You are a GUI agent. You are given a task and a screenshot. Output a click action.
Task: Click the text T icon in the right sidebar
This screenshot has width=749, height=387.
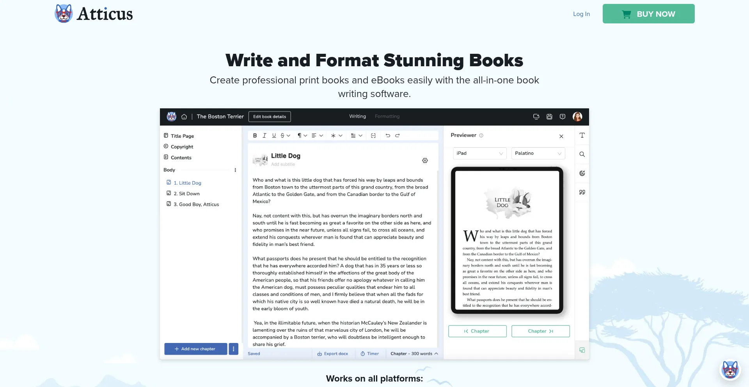coord(582,135)
